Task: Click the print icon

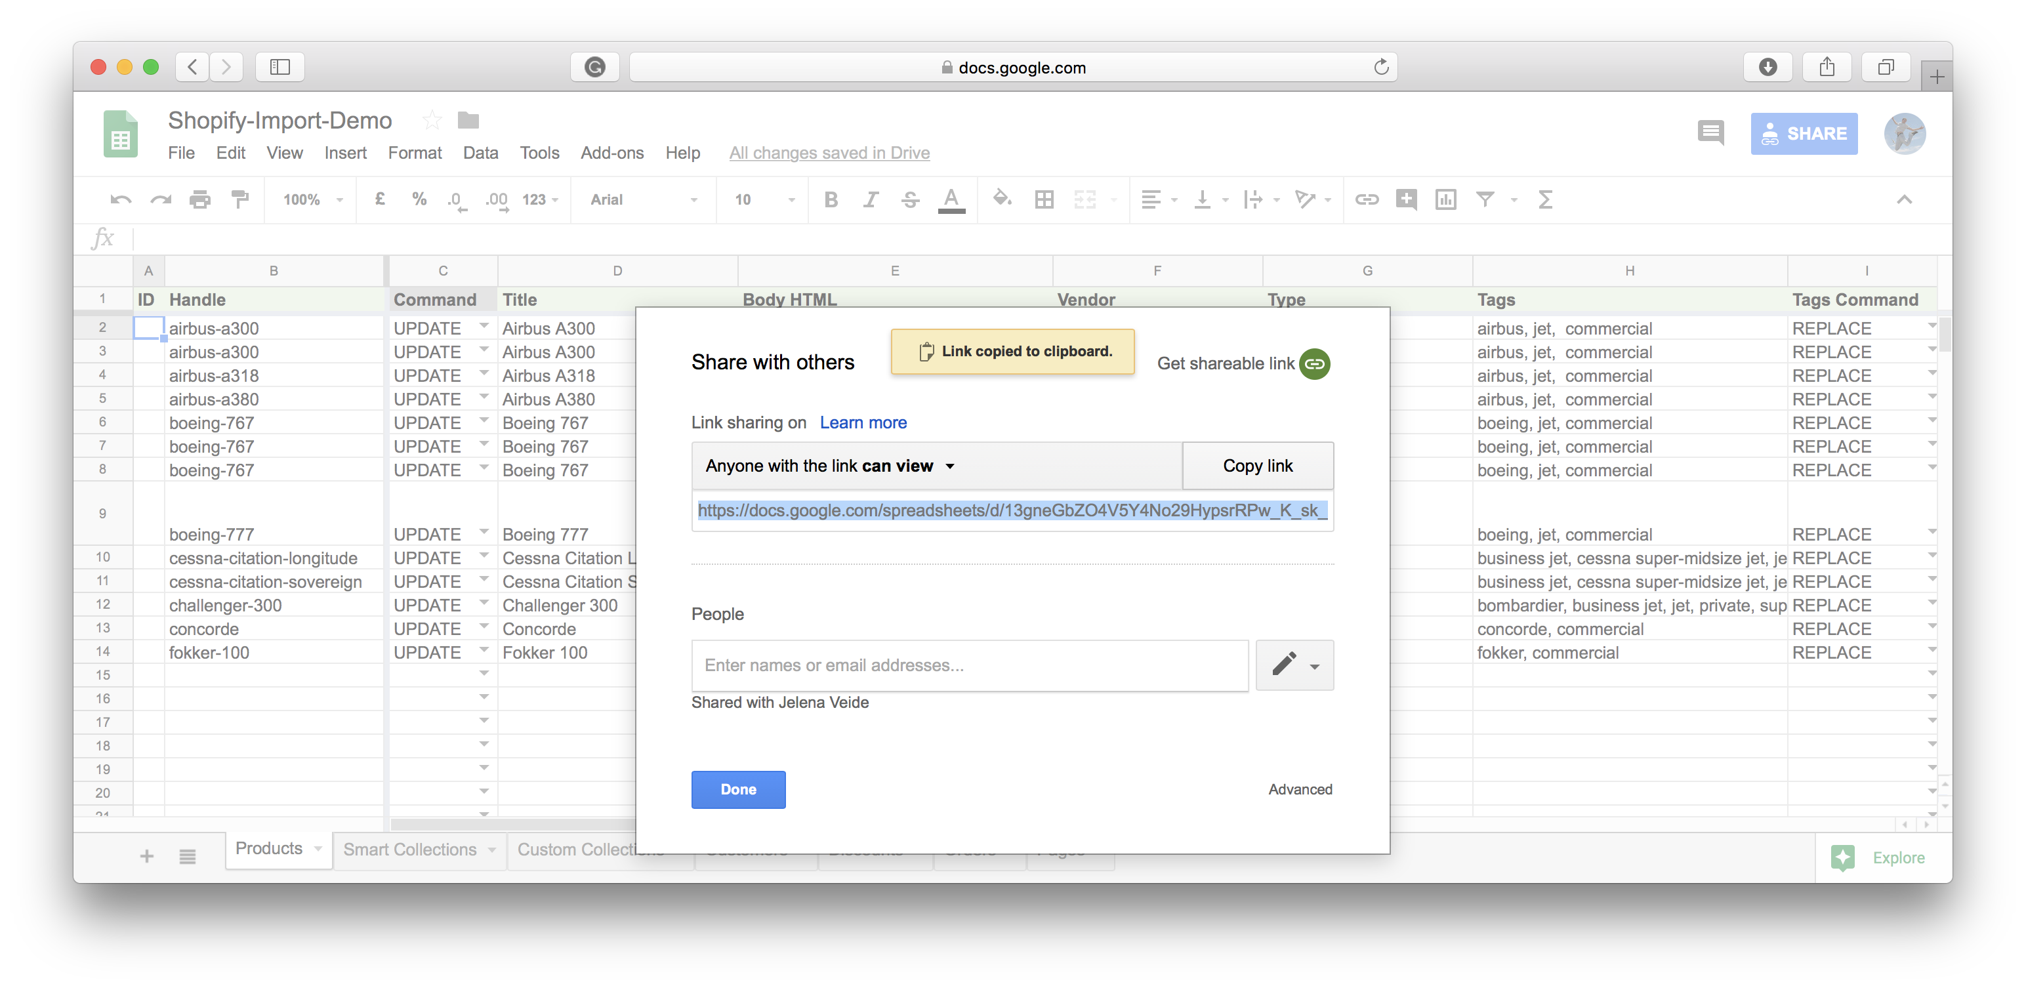Action: [199, 200]
